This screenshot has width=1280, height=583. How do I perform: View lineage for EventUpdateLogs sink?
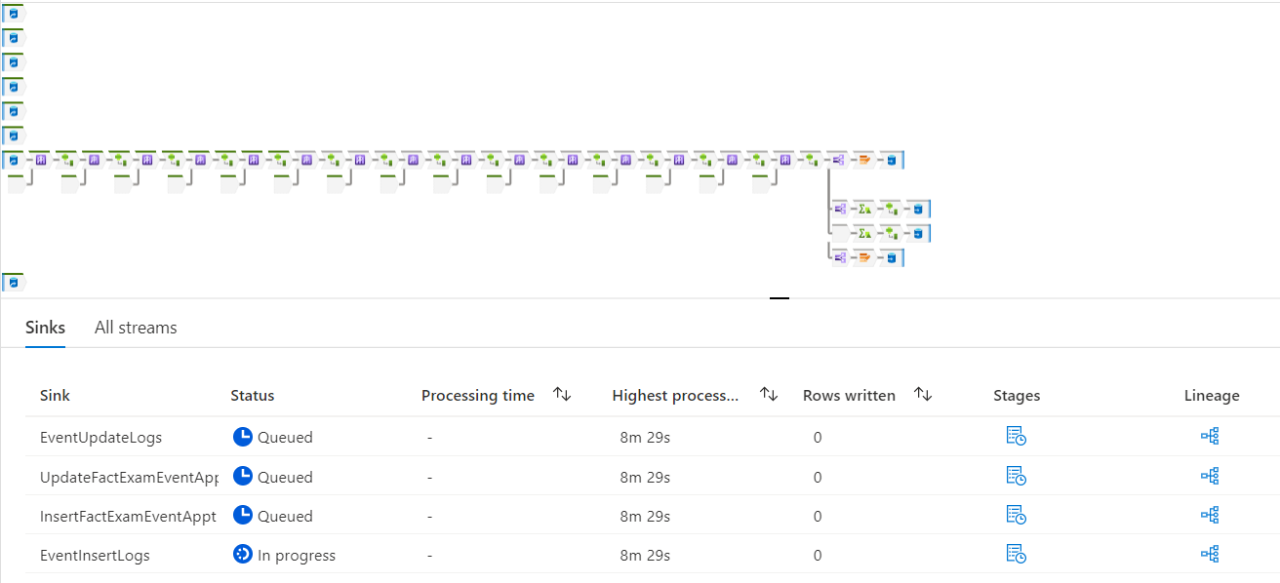coord(1210,437)
